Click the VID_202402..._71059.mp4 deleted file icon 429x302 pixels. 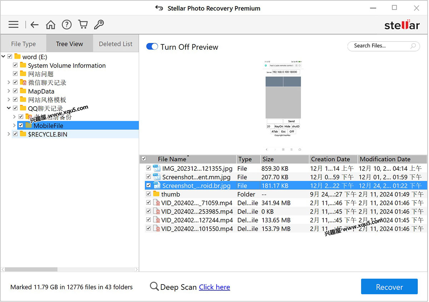[x=156, y=203]
